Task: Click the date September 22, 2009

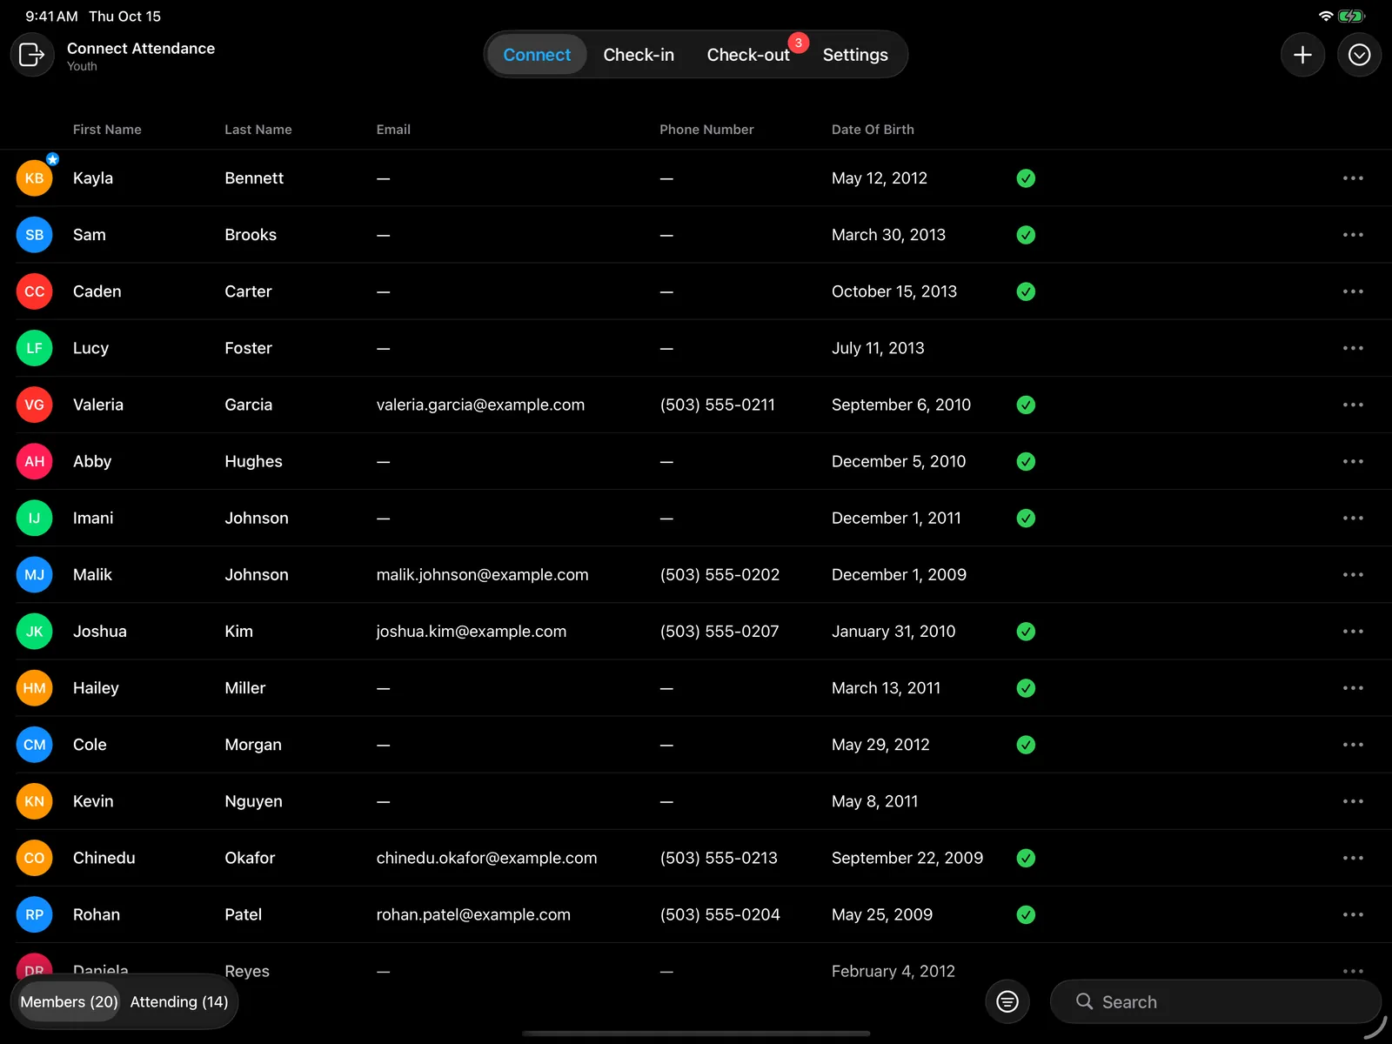Action: [907, 858]
